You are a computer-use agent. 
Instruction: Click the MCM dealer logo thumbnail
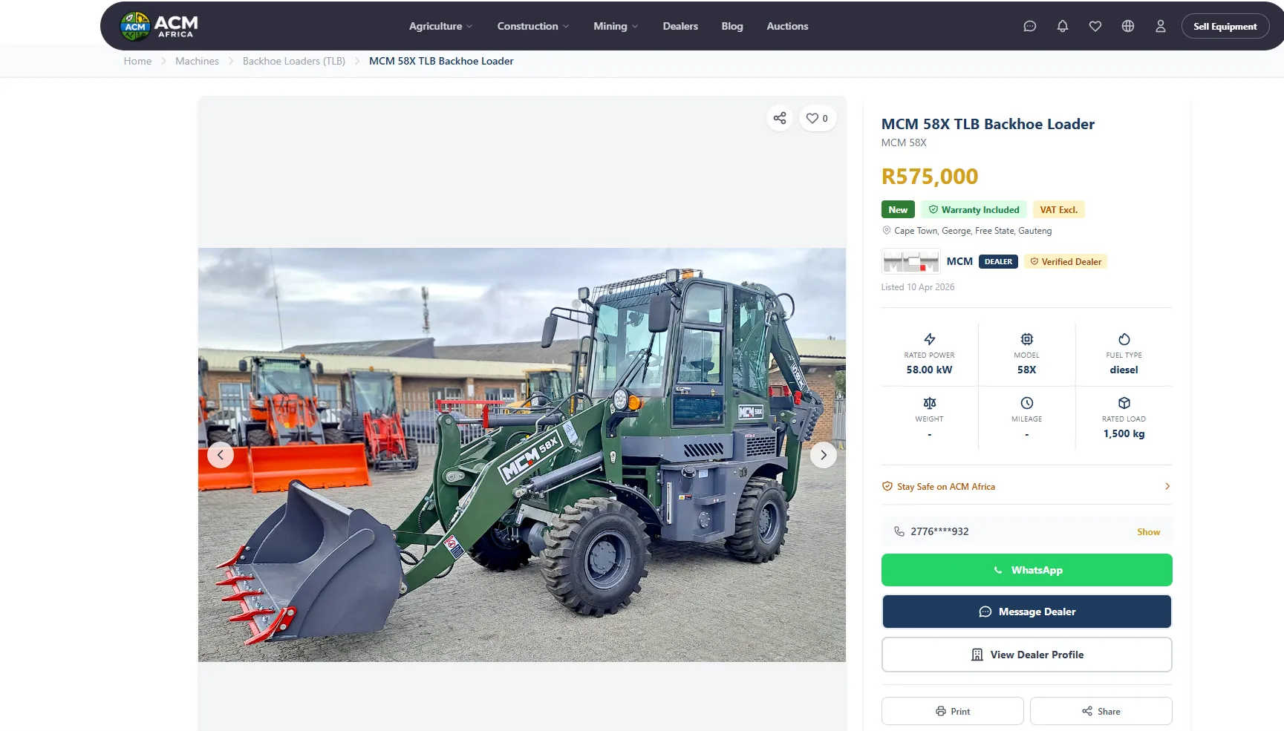[910, 261]
